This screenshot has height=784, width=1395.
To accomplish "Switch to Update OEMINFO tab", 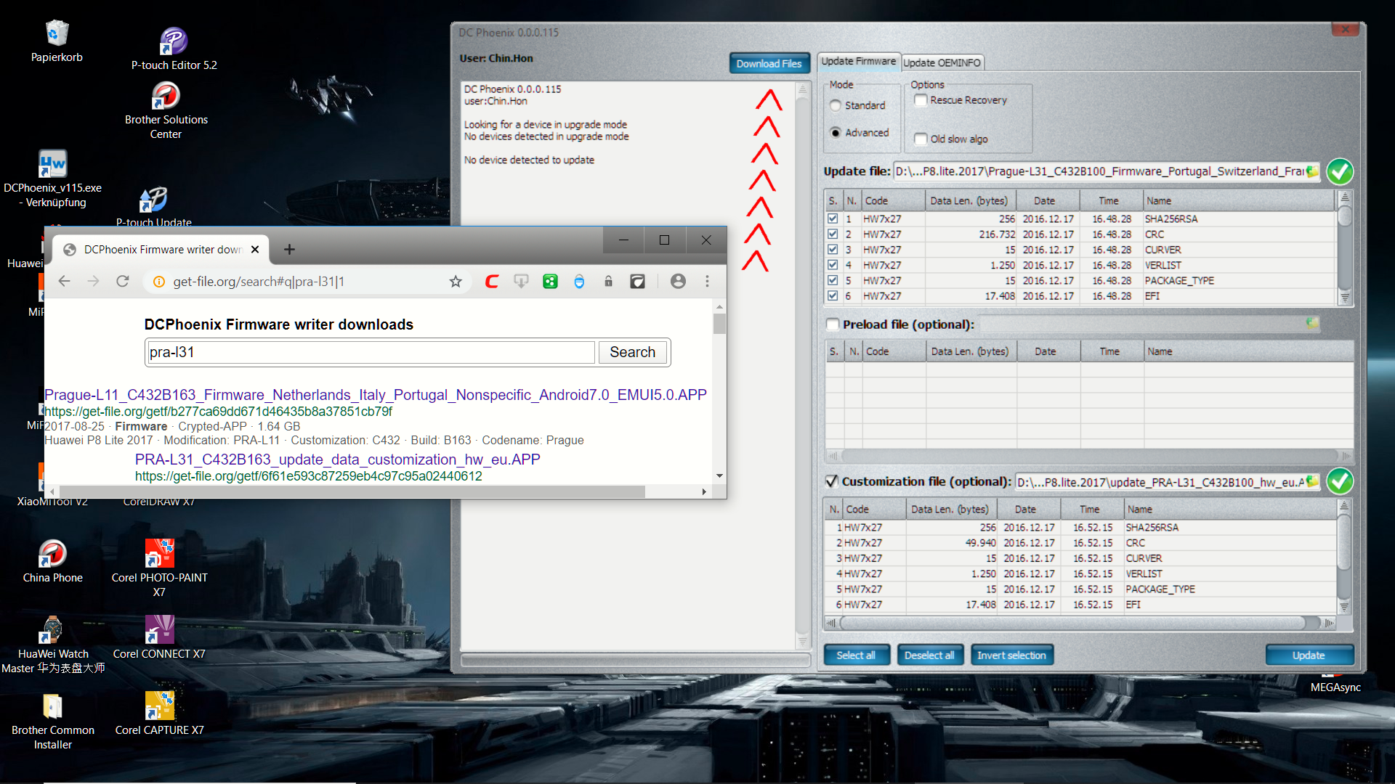I will [942, 62].
